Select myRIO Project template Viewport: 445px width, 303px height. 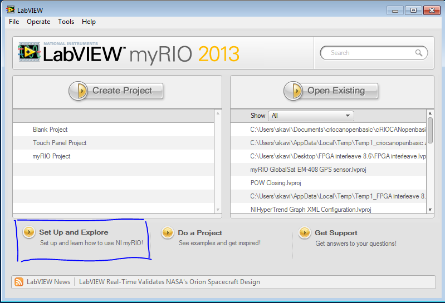point(113,156)
